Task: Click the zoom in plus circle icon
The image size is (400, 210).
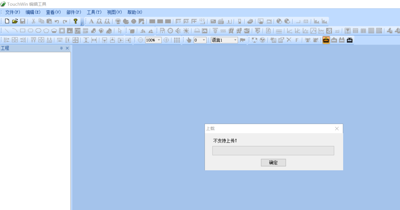Action: pyautogui.click(x=166, y=40)
